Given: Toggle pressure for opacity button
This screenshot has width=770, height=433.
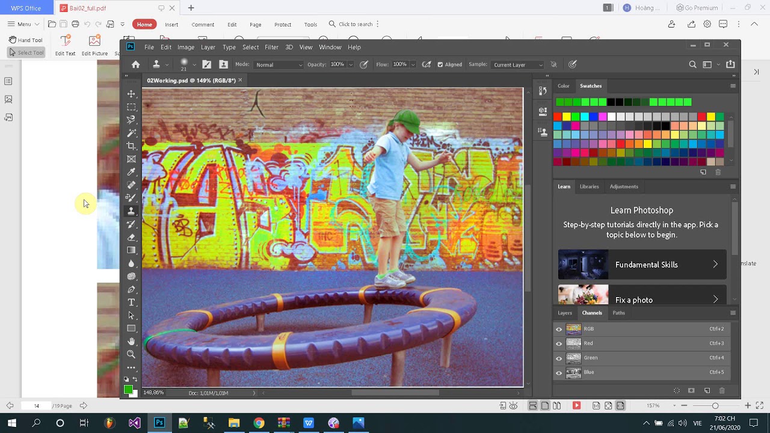Looking at the screenshot, I should [x=364, y=64].
